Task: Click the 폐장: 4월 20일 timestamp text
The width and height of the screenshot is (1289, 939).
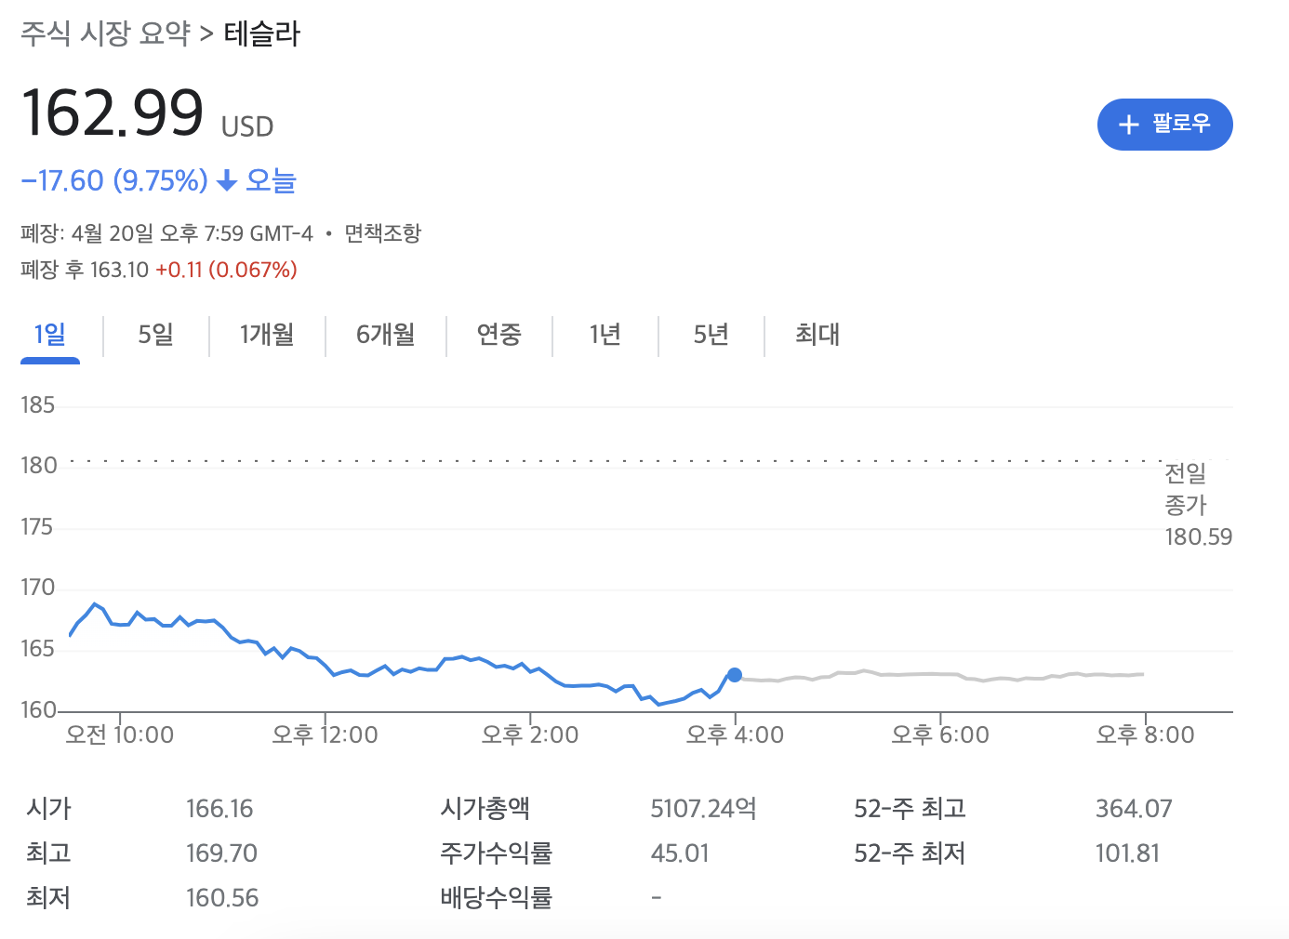Action: (167, 233)
